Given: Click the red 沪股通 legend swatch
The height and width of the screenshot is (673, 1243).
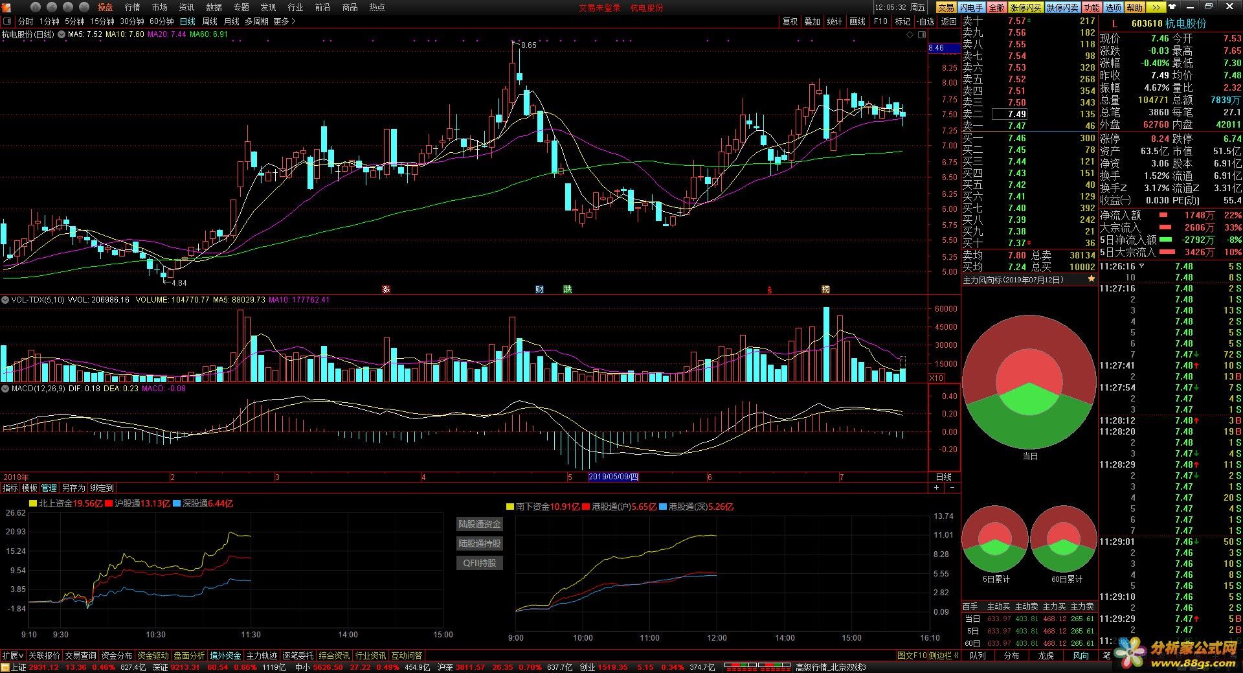Looking at the screenshot, I should (109, 503).
